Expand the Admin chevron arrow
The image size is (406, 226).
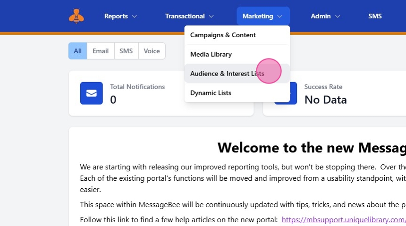coord(338,17)
